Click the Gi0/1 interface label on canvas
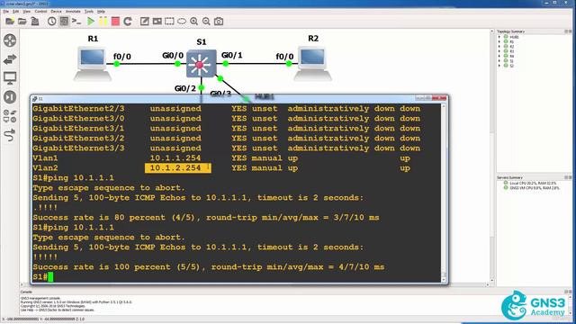The height and width of the screenshot is (324, 576). (232, 55)
